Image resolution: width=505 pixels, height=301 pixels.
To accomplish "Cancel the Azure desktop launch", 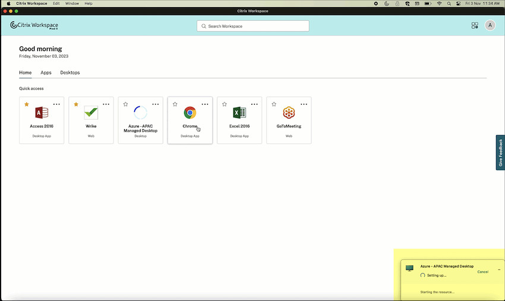I will coord(482,272).
